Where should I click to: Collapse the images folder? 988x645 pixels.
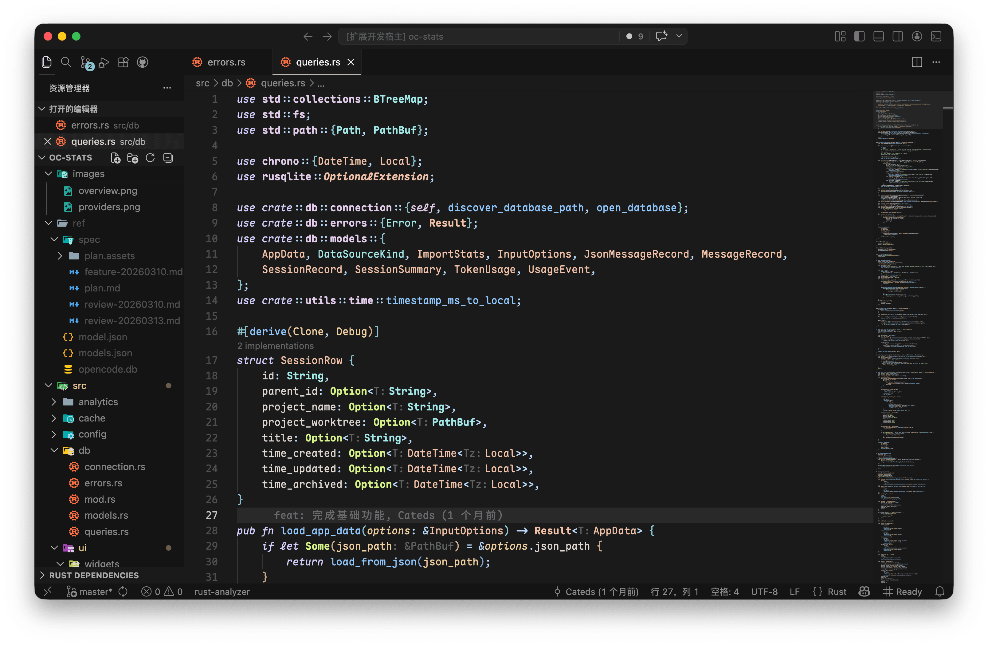49,174
